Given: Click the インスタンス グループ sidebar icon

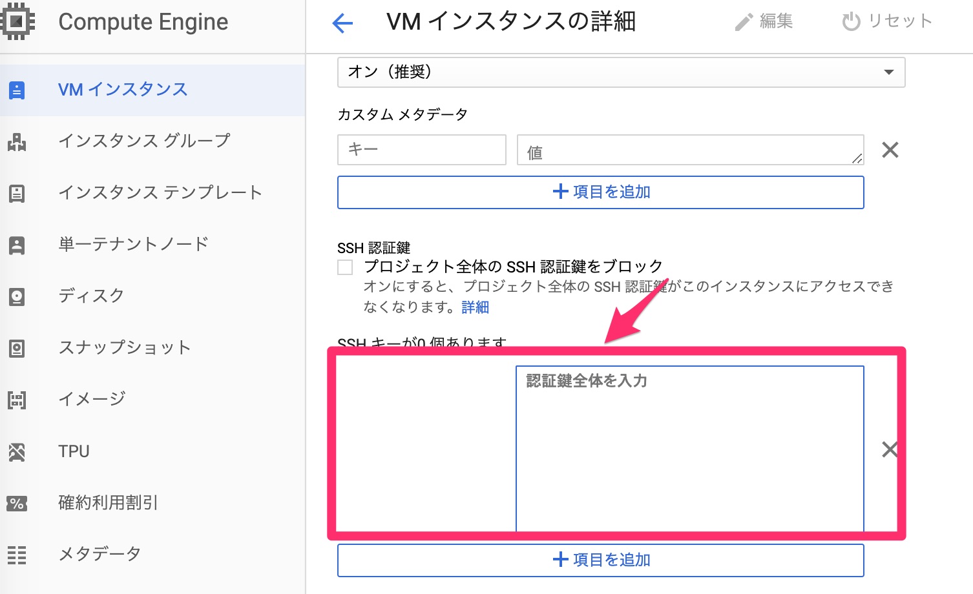Looking at the screenshot, I should [17, 141].
